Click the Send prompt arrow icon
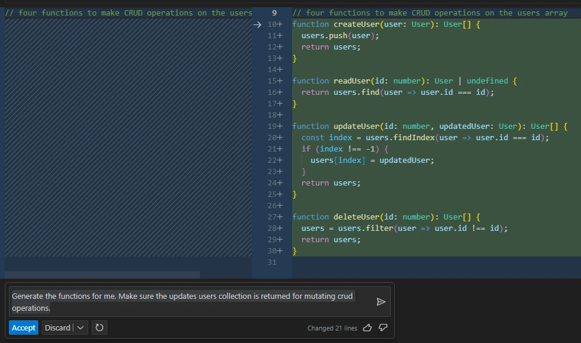The height and width of the screenshot is (343, 581). coord(381,302)
